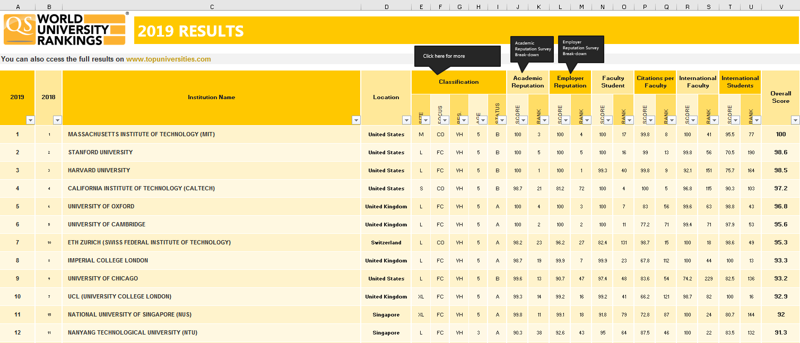Select the UNIVERSITY OF CAMBRIDGE cell

[212, 225]
